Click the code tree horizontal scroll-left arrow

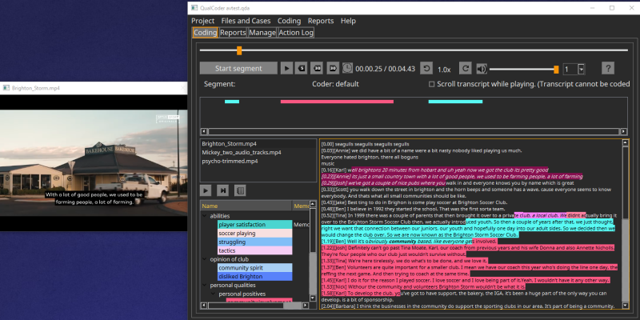[204, 306]
